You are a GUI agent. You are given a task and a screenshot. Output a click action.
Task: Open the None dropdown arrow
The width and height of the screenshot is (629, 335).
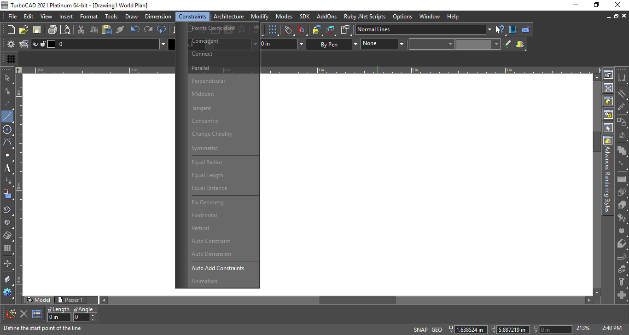402,44
